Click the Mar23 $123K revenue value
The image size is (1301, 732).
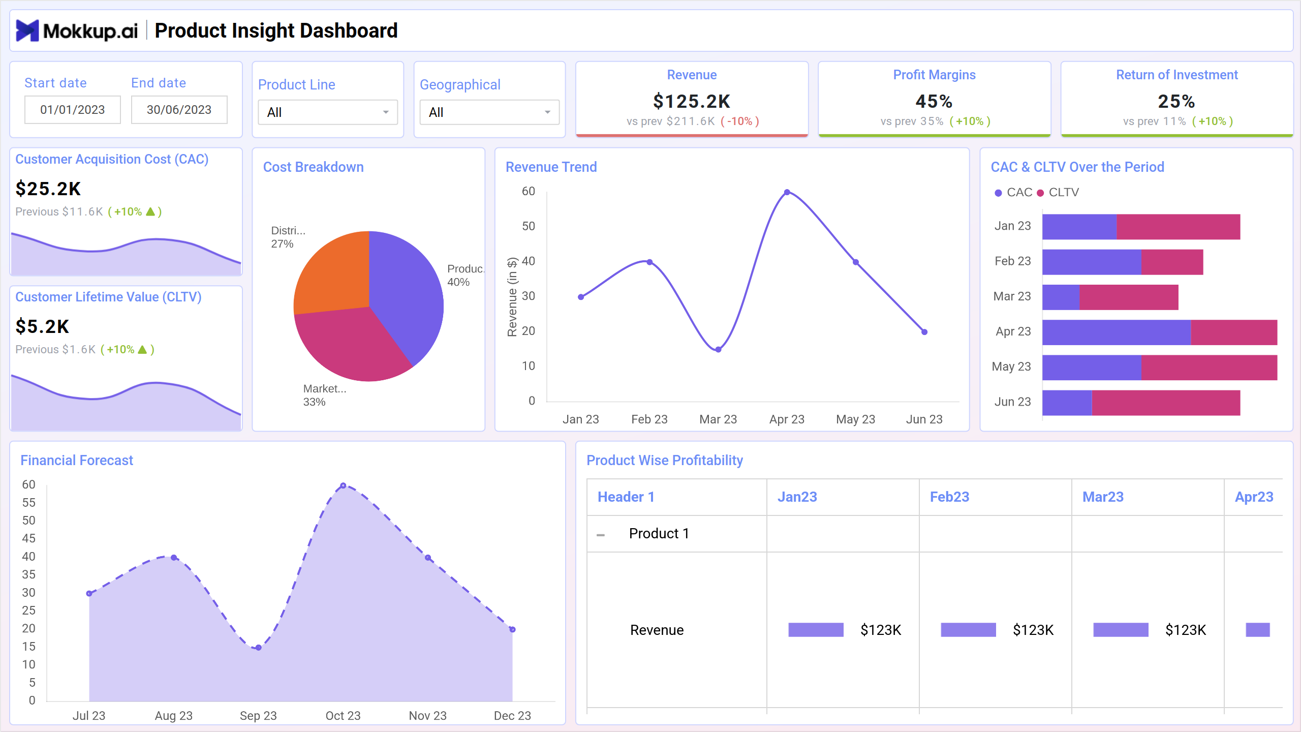coord(1185,630)
